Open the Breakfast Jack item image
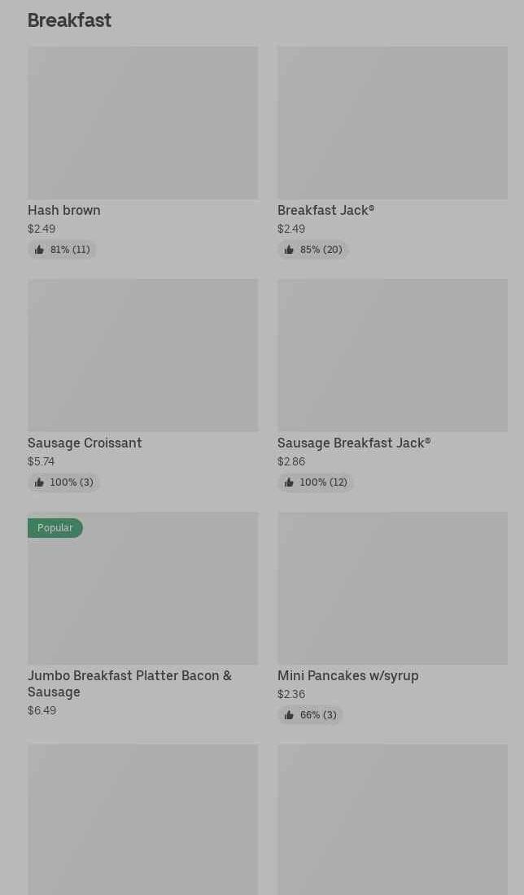 [393, 123]
